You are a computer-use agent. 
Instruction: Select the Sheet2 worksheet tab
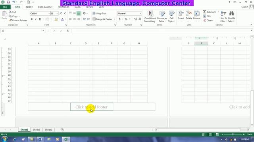coord(48,130)
